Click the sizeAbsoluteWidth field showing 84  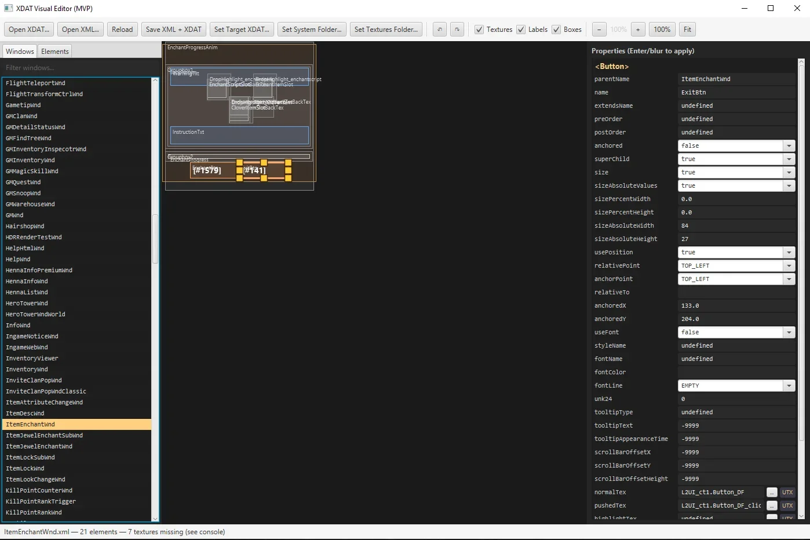click(x=736, y=226)
